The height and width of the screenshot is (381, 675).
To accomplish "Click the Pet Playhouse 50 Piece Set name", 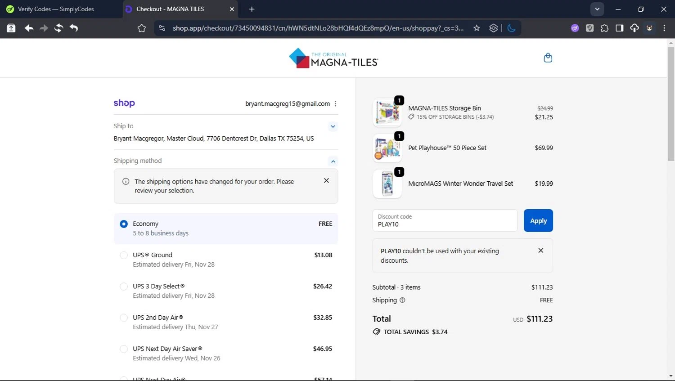I will coord(447,148).
